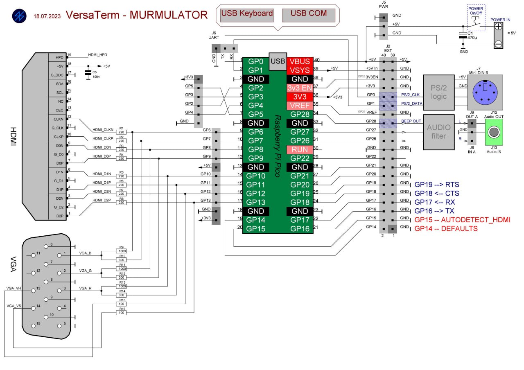
Task: Click the "VersaTerm - MURMULATOR" title
Action: (136, 15)
